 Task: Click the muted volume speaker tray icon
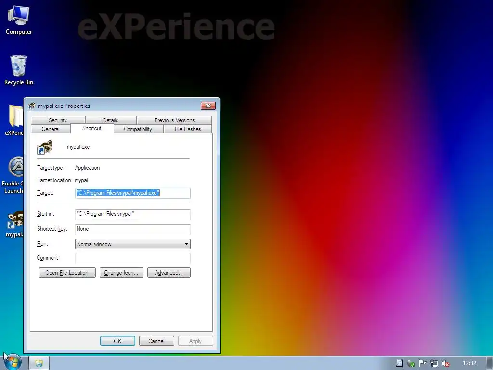click(x=445, y=363)
